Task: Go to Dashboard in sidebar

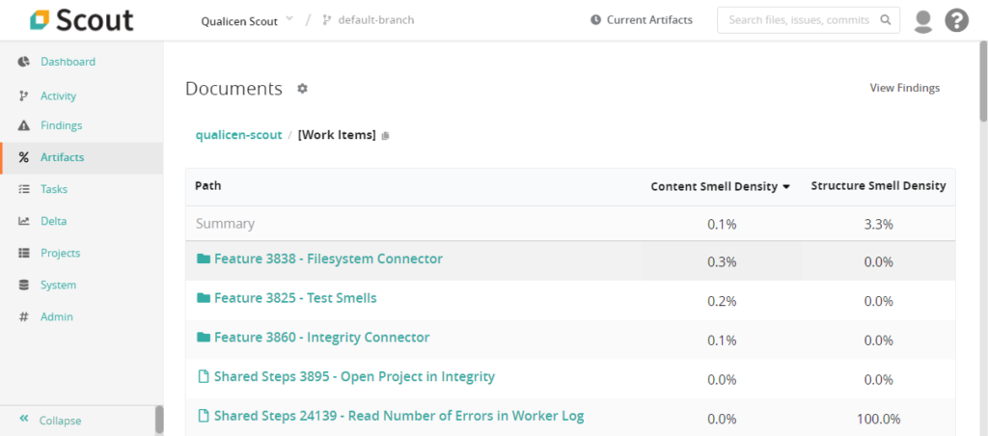Action: 68,62
